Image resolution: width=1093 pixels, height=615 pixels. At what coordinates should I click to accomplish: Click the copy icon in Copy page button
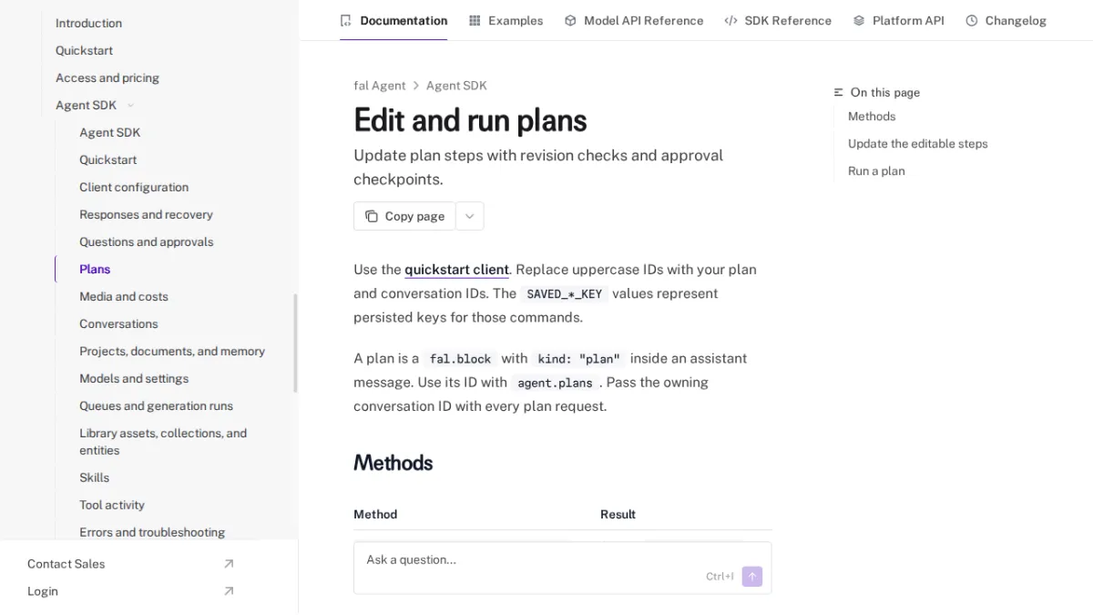pyautogui.click(x=372, y=216)
